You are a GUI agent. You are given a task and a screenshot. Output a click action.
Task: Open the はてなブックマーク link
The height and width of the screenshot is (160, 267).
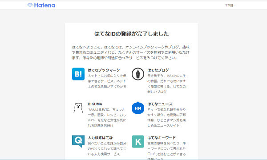click(x=104, y=70)
